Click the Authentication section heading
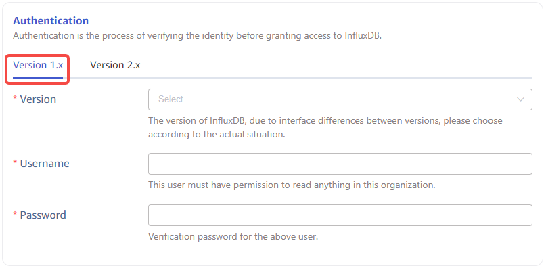546x268 pixels. point(51,20)
